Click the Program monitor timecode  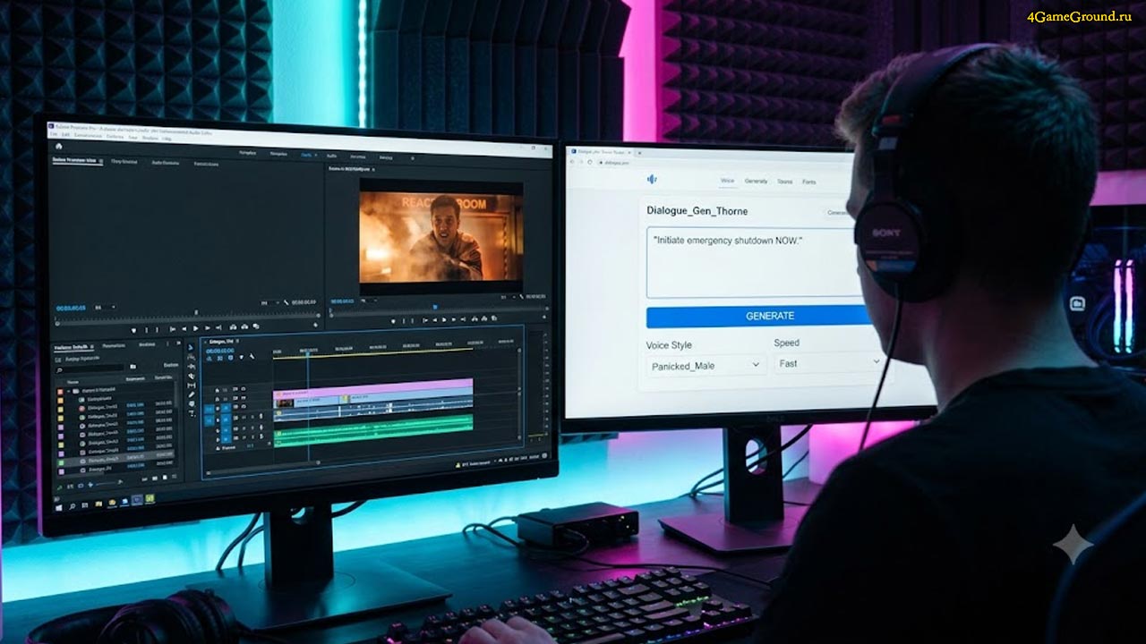[341, 301]
